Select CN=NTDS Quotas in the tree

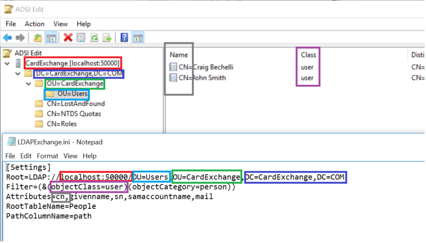(x=74, y=114)
